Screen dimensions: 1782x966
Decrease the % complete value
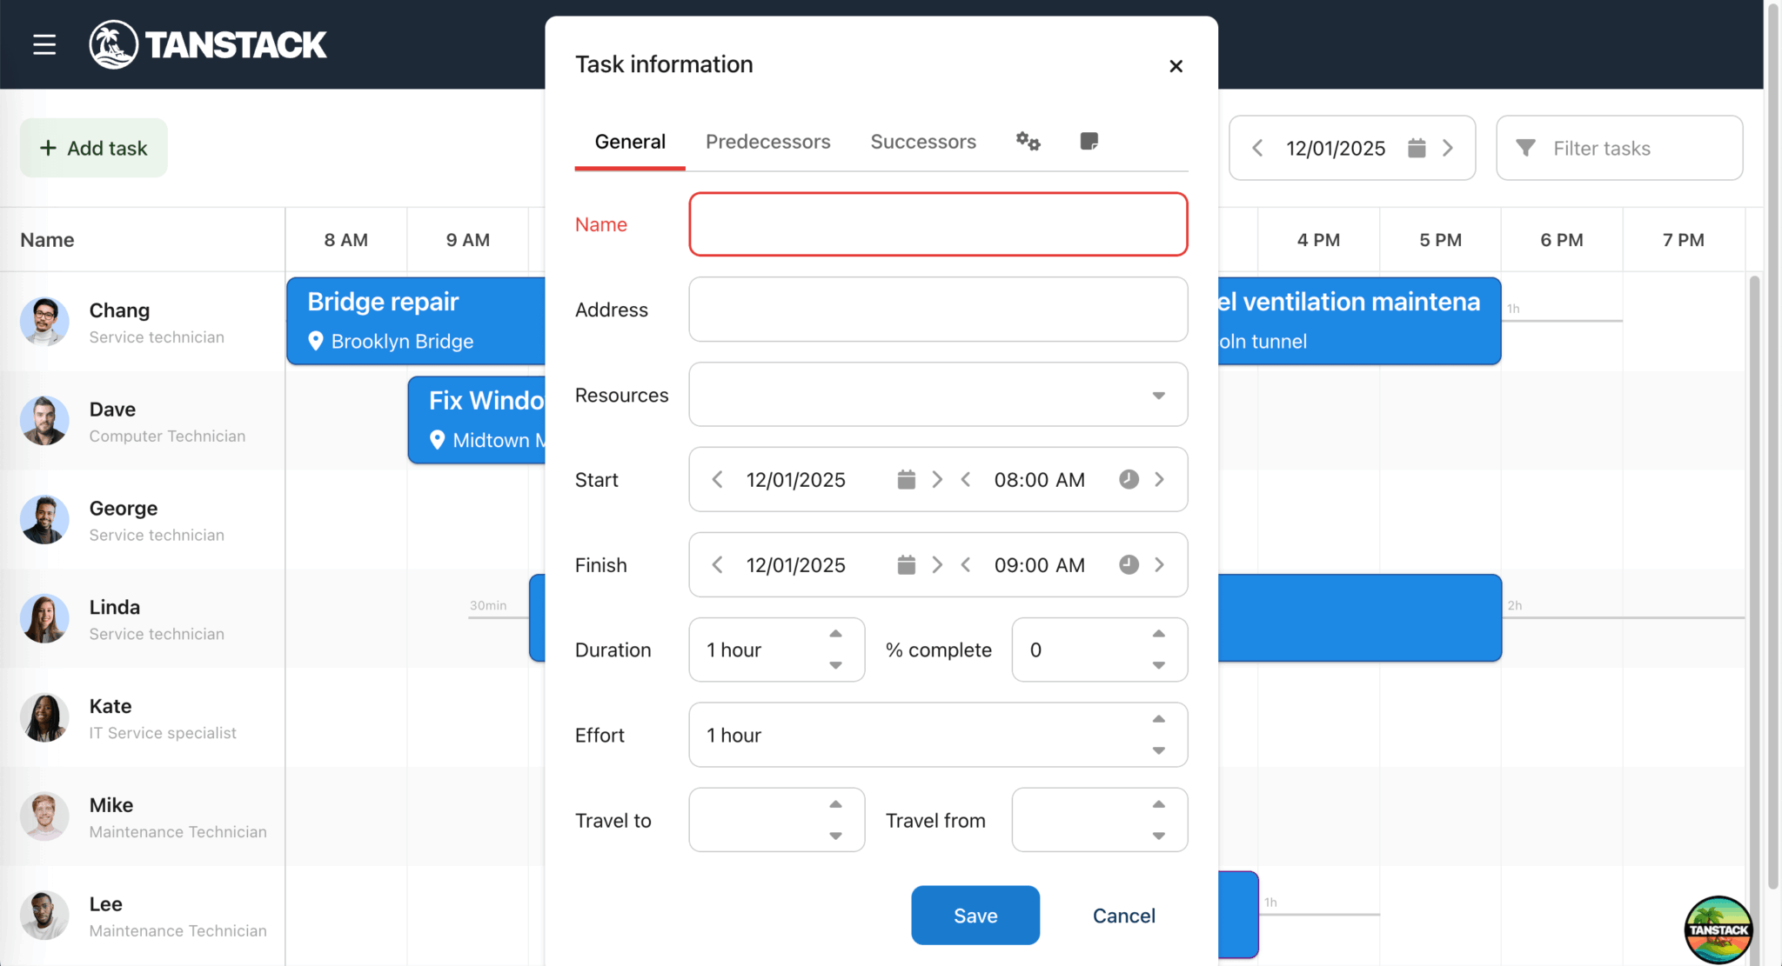(x=1158, y=665)
